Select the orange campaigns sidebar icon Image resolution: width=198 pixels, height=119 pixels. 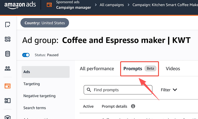(8, 86)
